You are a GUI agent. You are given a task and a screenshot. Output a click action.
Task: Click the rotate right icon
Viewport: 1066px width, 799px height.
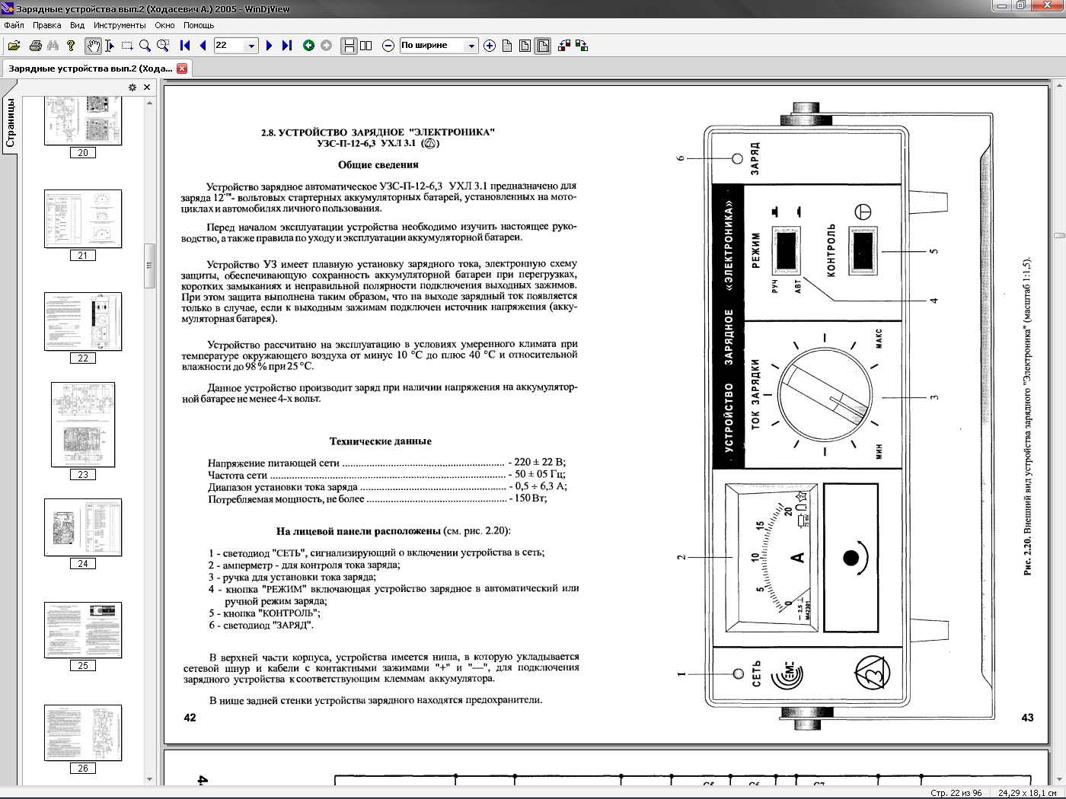(x=582, y=46)
